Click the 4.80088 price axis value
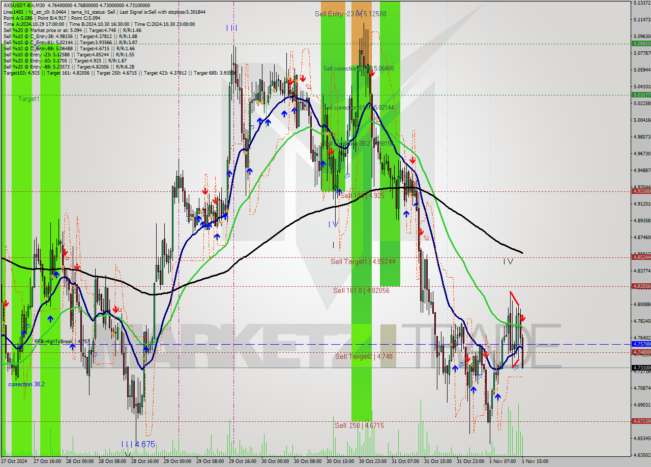This screenshot has width=651, height=467. click(642, 304)
